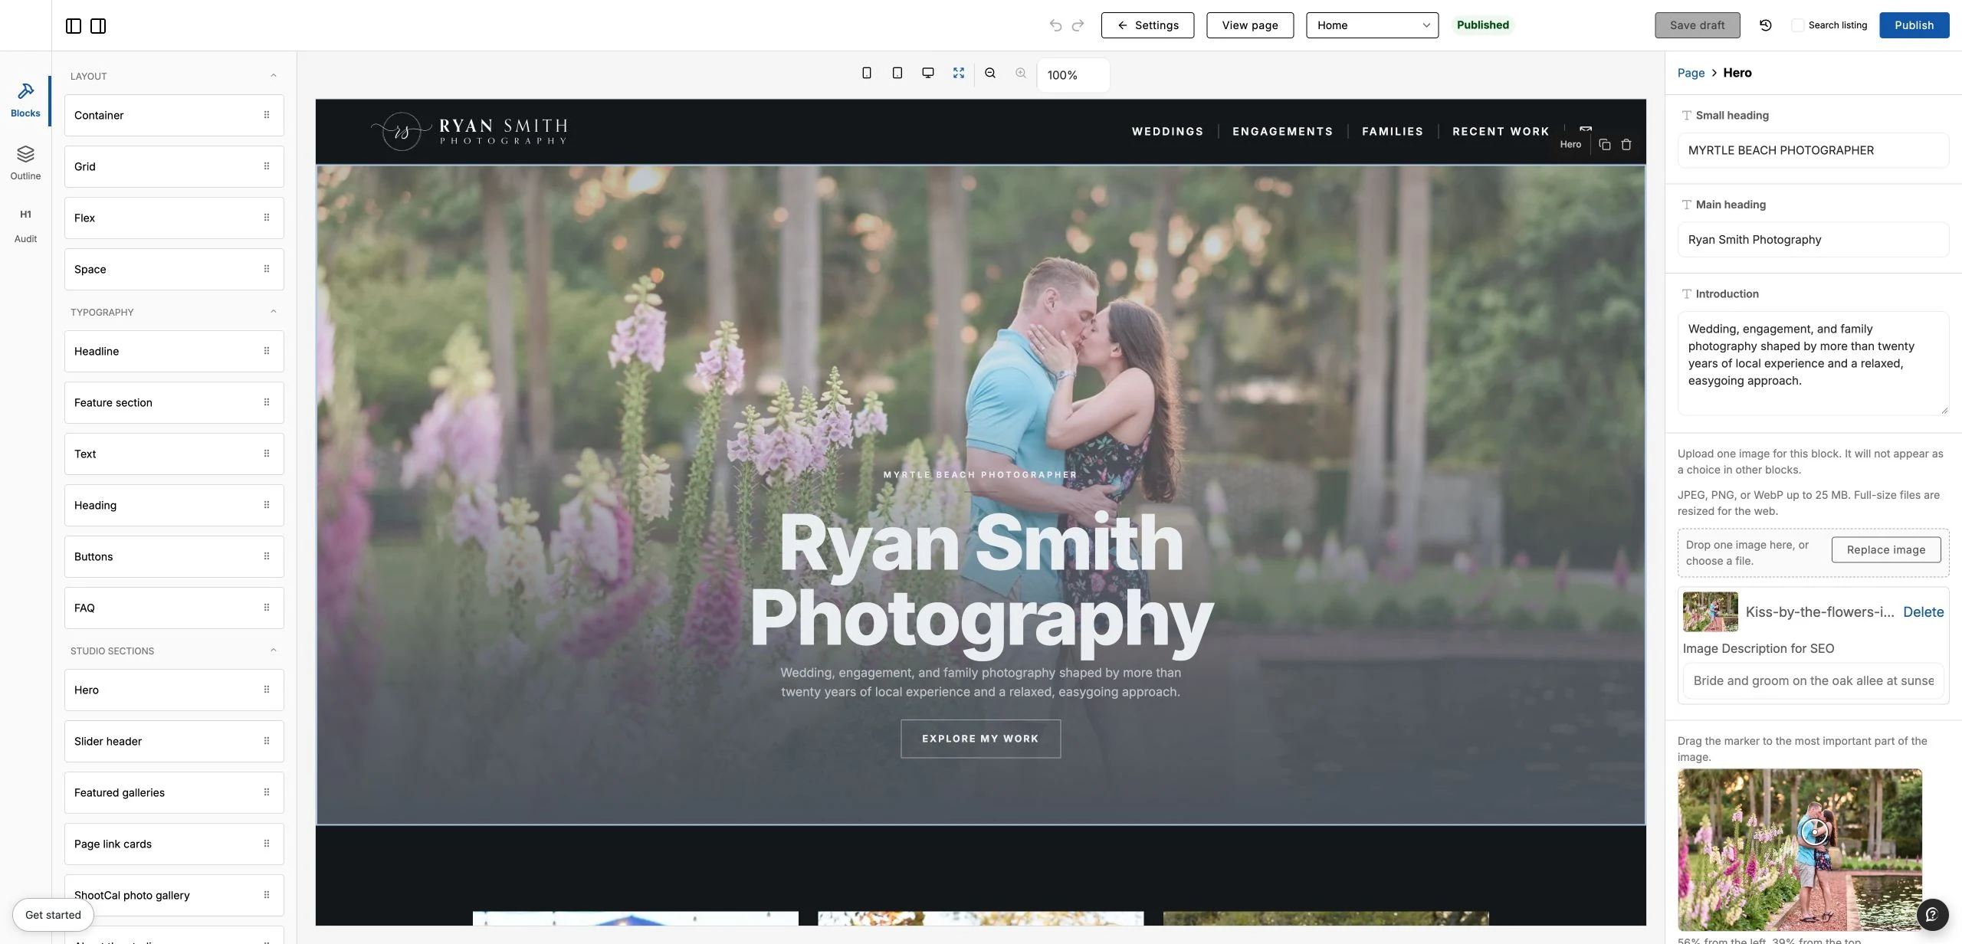Open ENGAGEMENTS in the site menu

(x=1282, y=132)
